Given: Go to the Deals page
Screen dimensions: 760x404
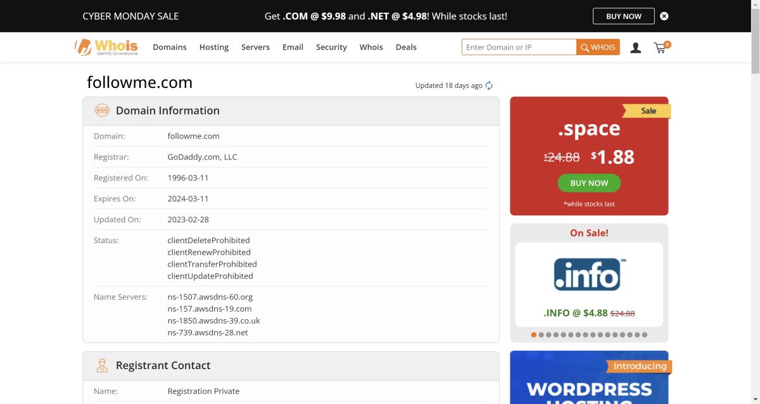Looking at the screenshot, I should pyautogui.click(x=406, y=47).
